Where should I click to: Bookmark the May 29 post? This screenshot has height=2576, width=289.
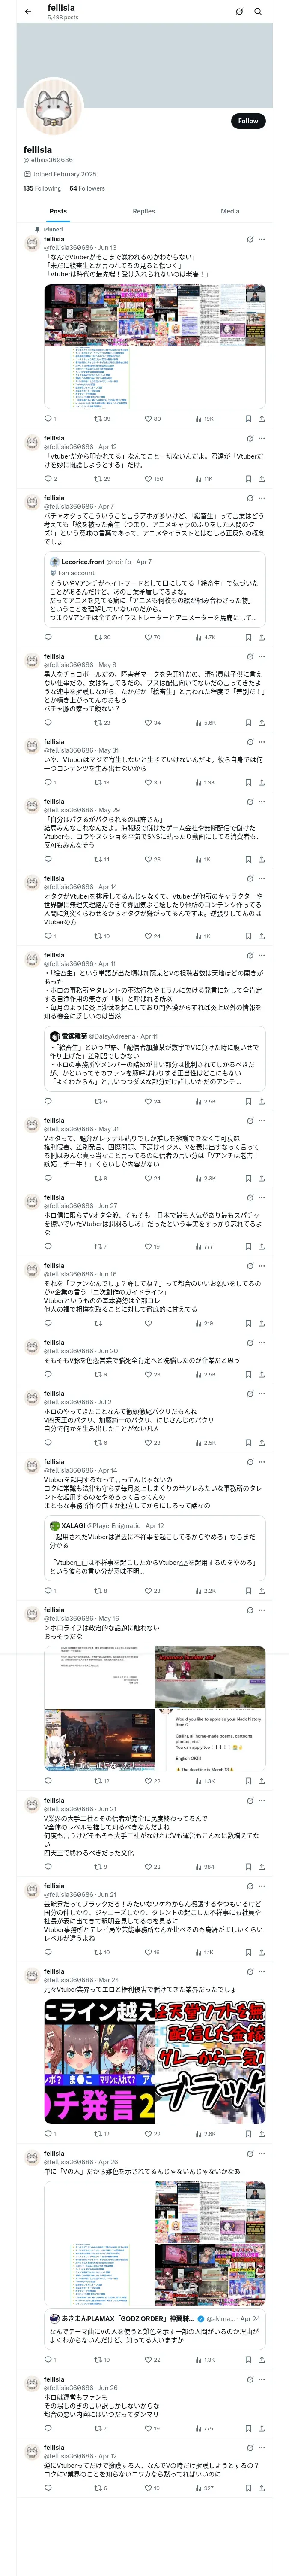[248, 859]
